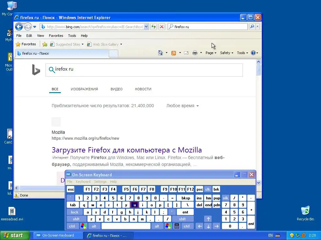Click the red Stop loading button

pos(162,27)
